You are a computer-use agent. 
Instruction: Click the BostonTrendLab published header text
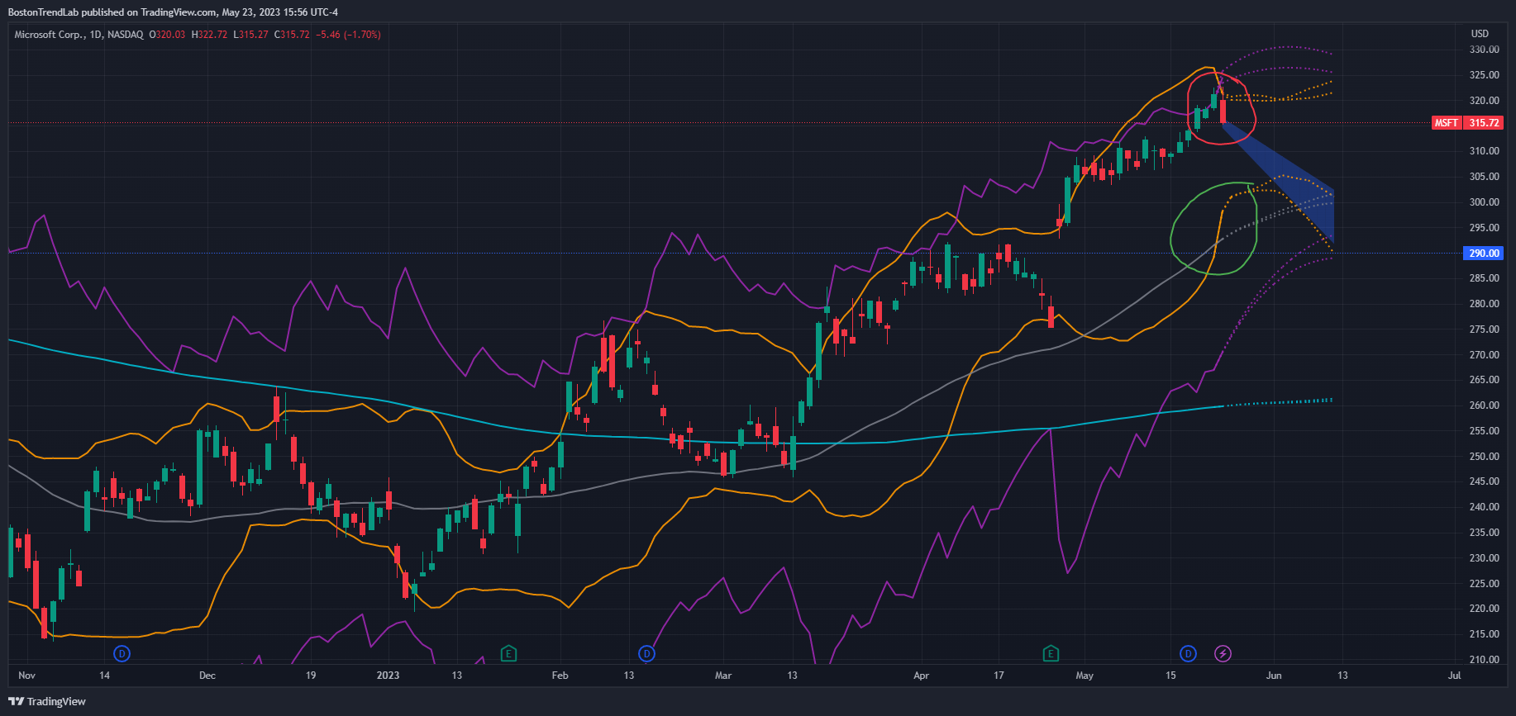[x=173, y=12]
